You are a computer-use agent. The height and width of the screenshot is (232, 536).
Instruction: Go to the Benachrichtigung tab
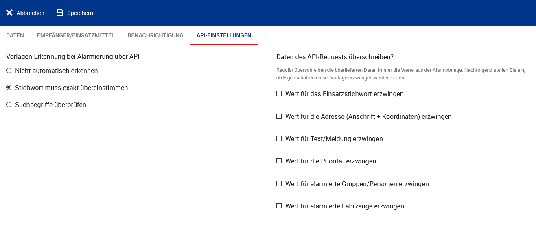pyautogui.click(x=155, y=35)
